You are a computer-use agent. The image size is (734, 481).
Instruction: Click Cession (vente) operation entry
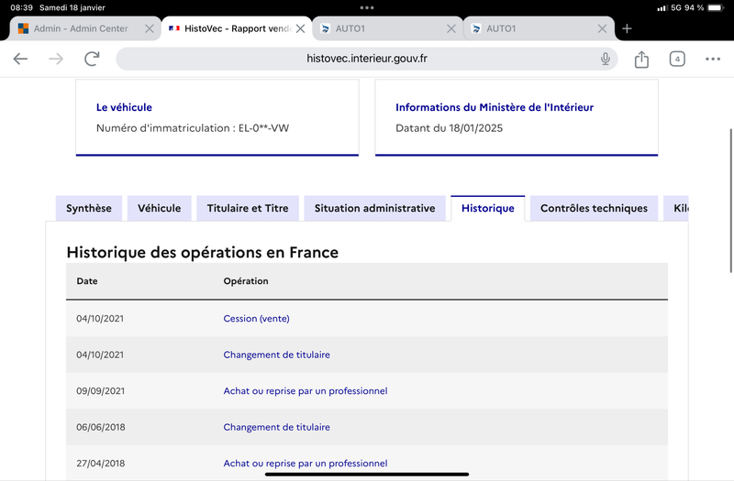click(x=256, y=318)
